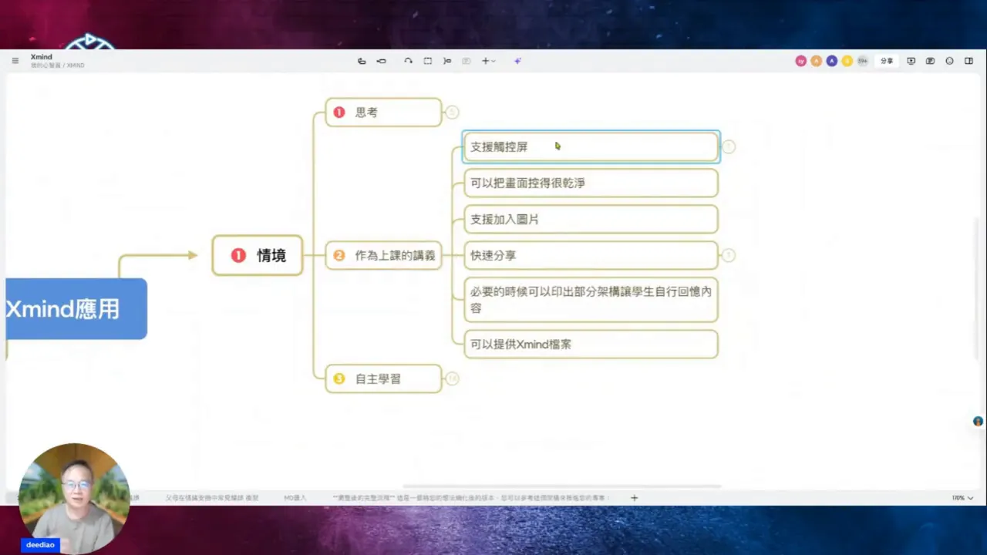Click the horizontal scrollbar at the canvas bottom
The width and height of the screenshot is (987, 555).
tap(562, 486)
